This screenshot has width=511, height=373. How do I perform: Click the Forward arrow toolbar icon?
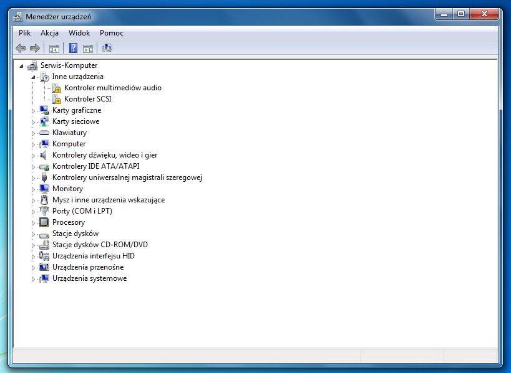click(34, 49)
